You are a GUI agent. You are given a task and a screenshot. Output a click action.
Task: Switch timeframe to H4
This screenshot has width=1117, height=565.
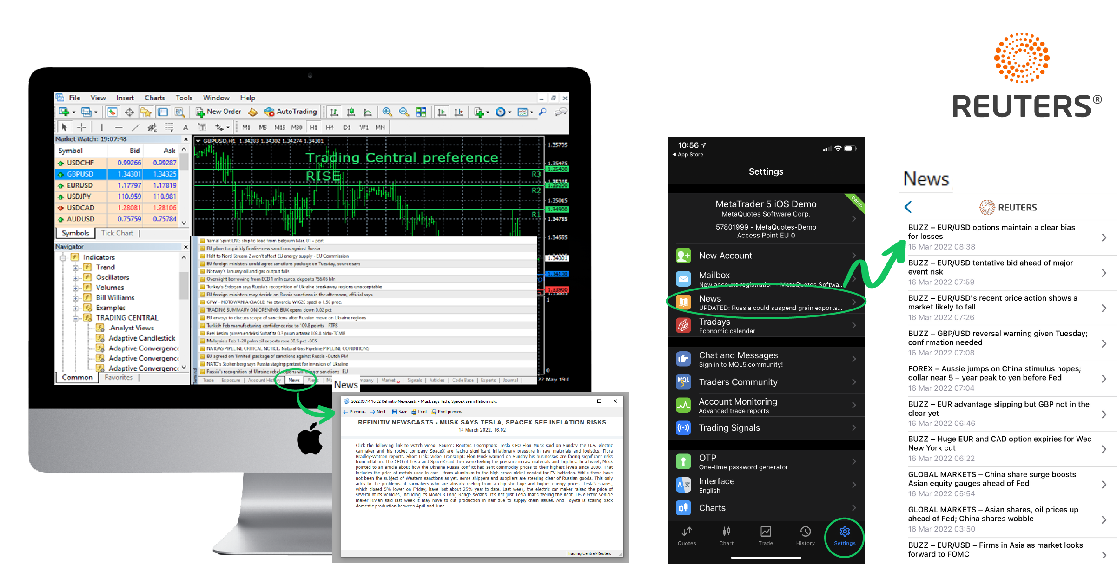[330, 127]
